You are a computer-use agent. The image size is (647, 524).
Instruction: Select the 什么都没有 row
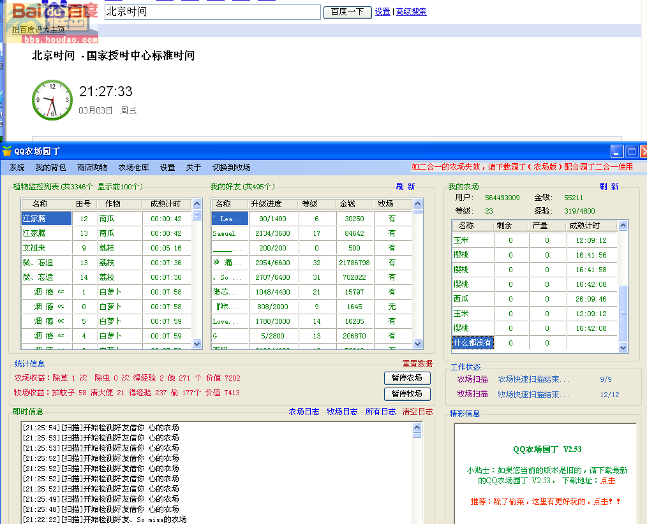pos(535,342)
